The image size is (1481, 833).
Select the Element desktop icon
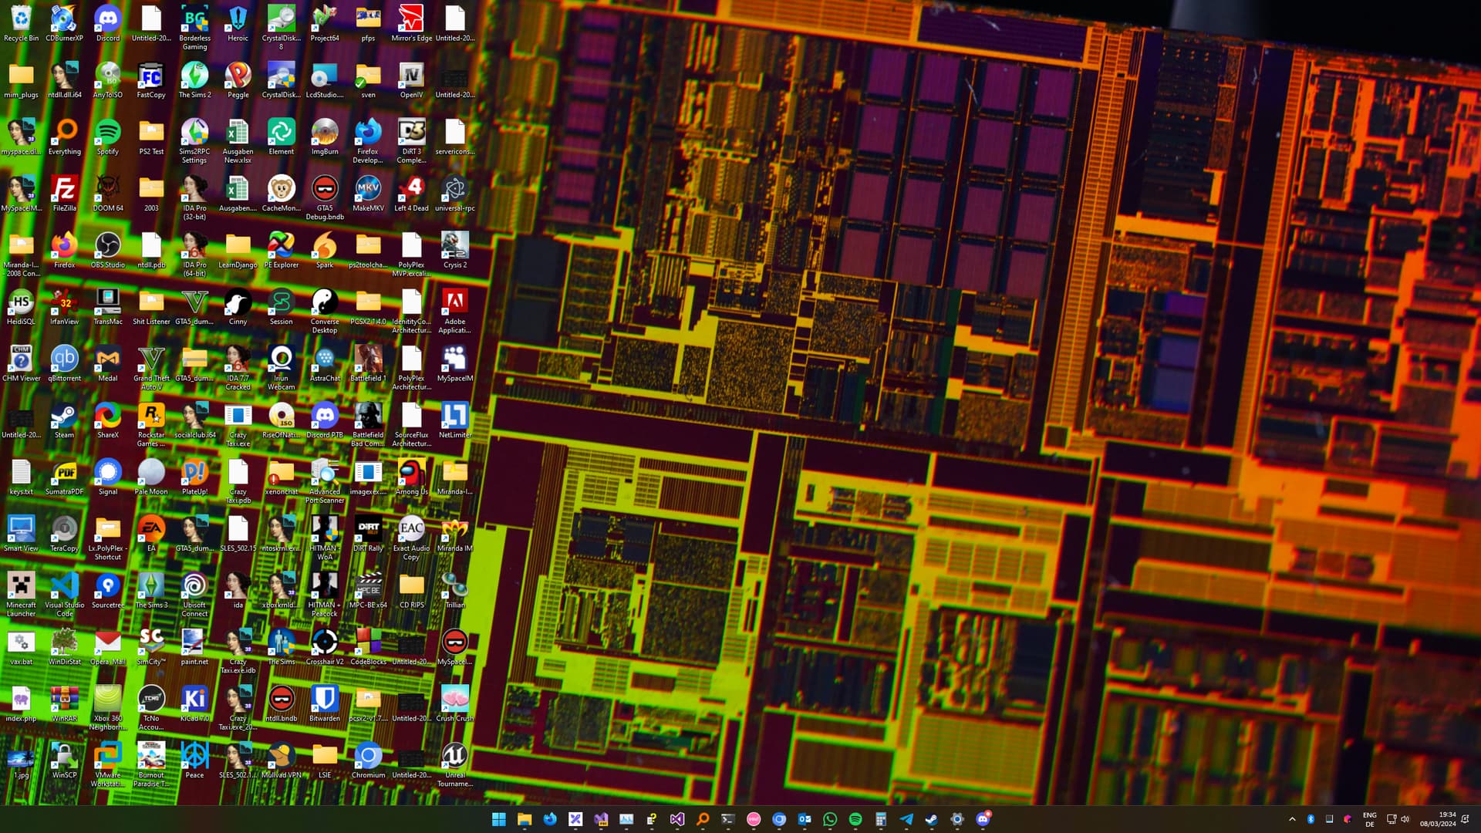click(x=282, y=137)
